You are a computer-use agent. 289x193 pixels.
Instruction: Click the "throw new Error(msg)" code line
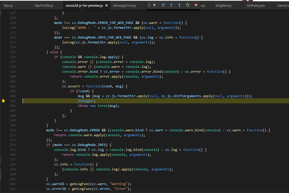click(99, 106)
